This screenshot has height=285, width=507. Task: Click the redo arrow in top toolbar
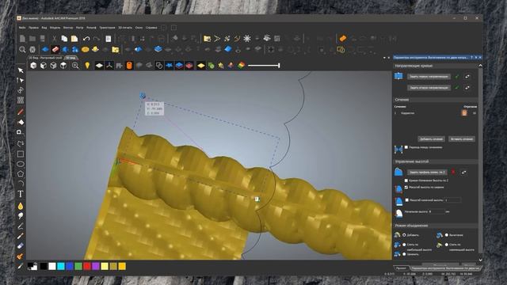97,39
